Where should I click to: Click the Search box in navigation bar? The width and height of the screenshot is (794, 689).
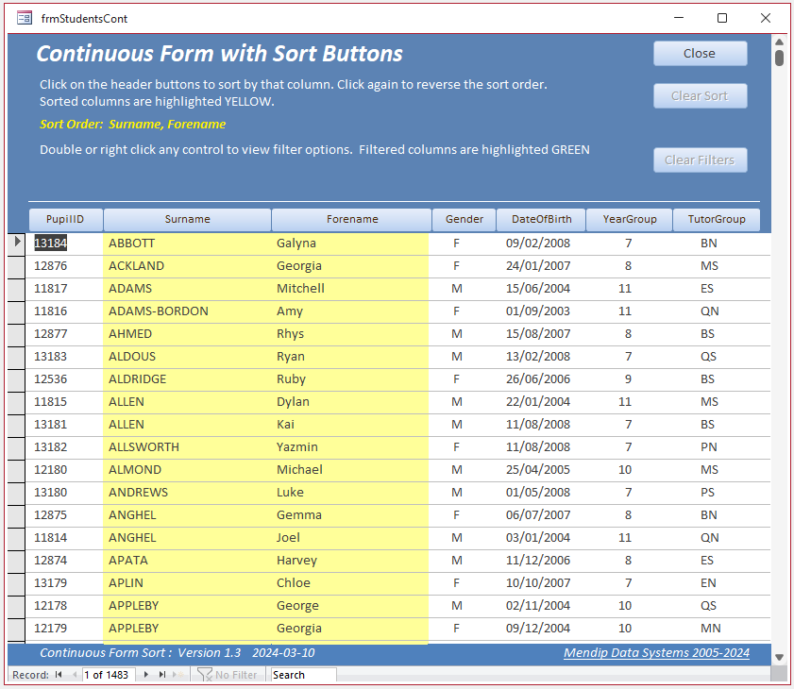click(x=304, y=675)
